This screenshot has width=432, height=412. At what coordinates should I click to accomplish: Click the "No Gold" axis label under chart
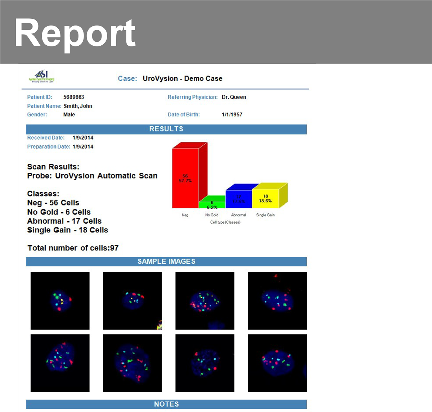click(212, 215)
